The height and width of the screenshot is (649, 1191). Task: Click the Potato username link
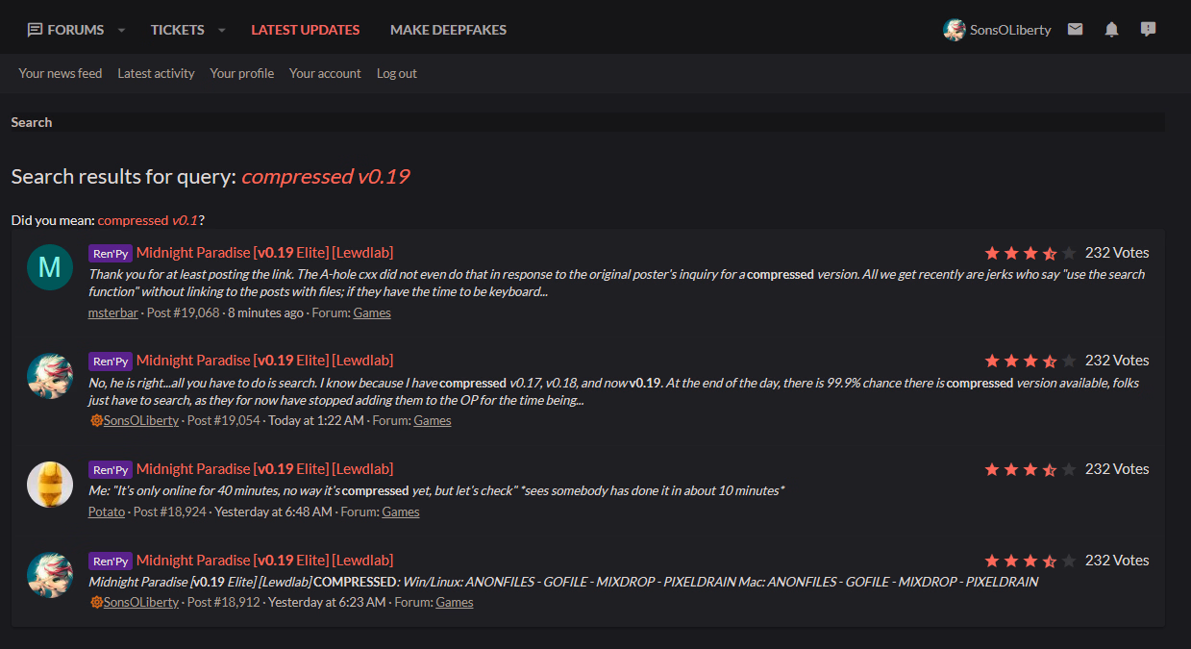107,512
